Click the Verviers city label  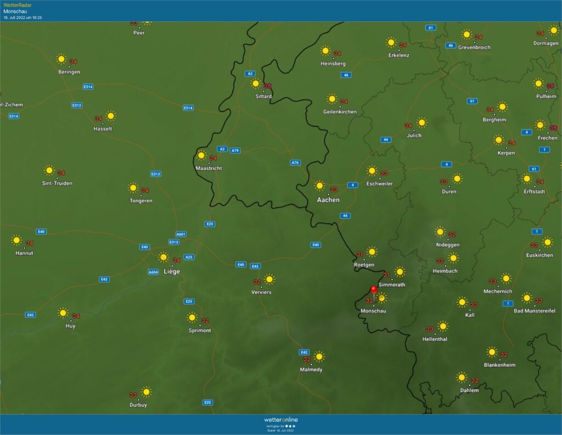(x=261, y=292)
